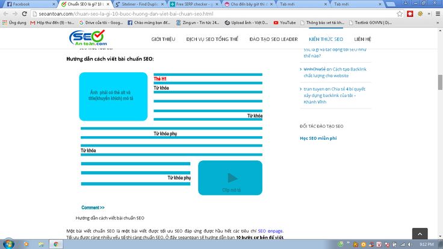Viewport: 443px width, 249px height.
Task: Open ĐÀO TẠO SEO LEADER menu
Action: [x=273, y=39]
